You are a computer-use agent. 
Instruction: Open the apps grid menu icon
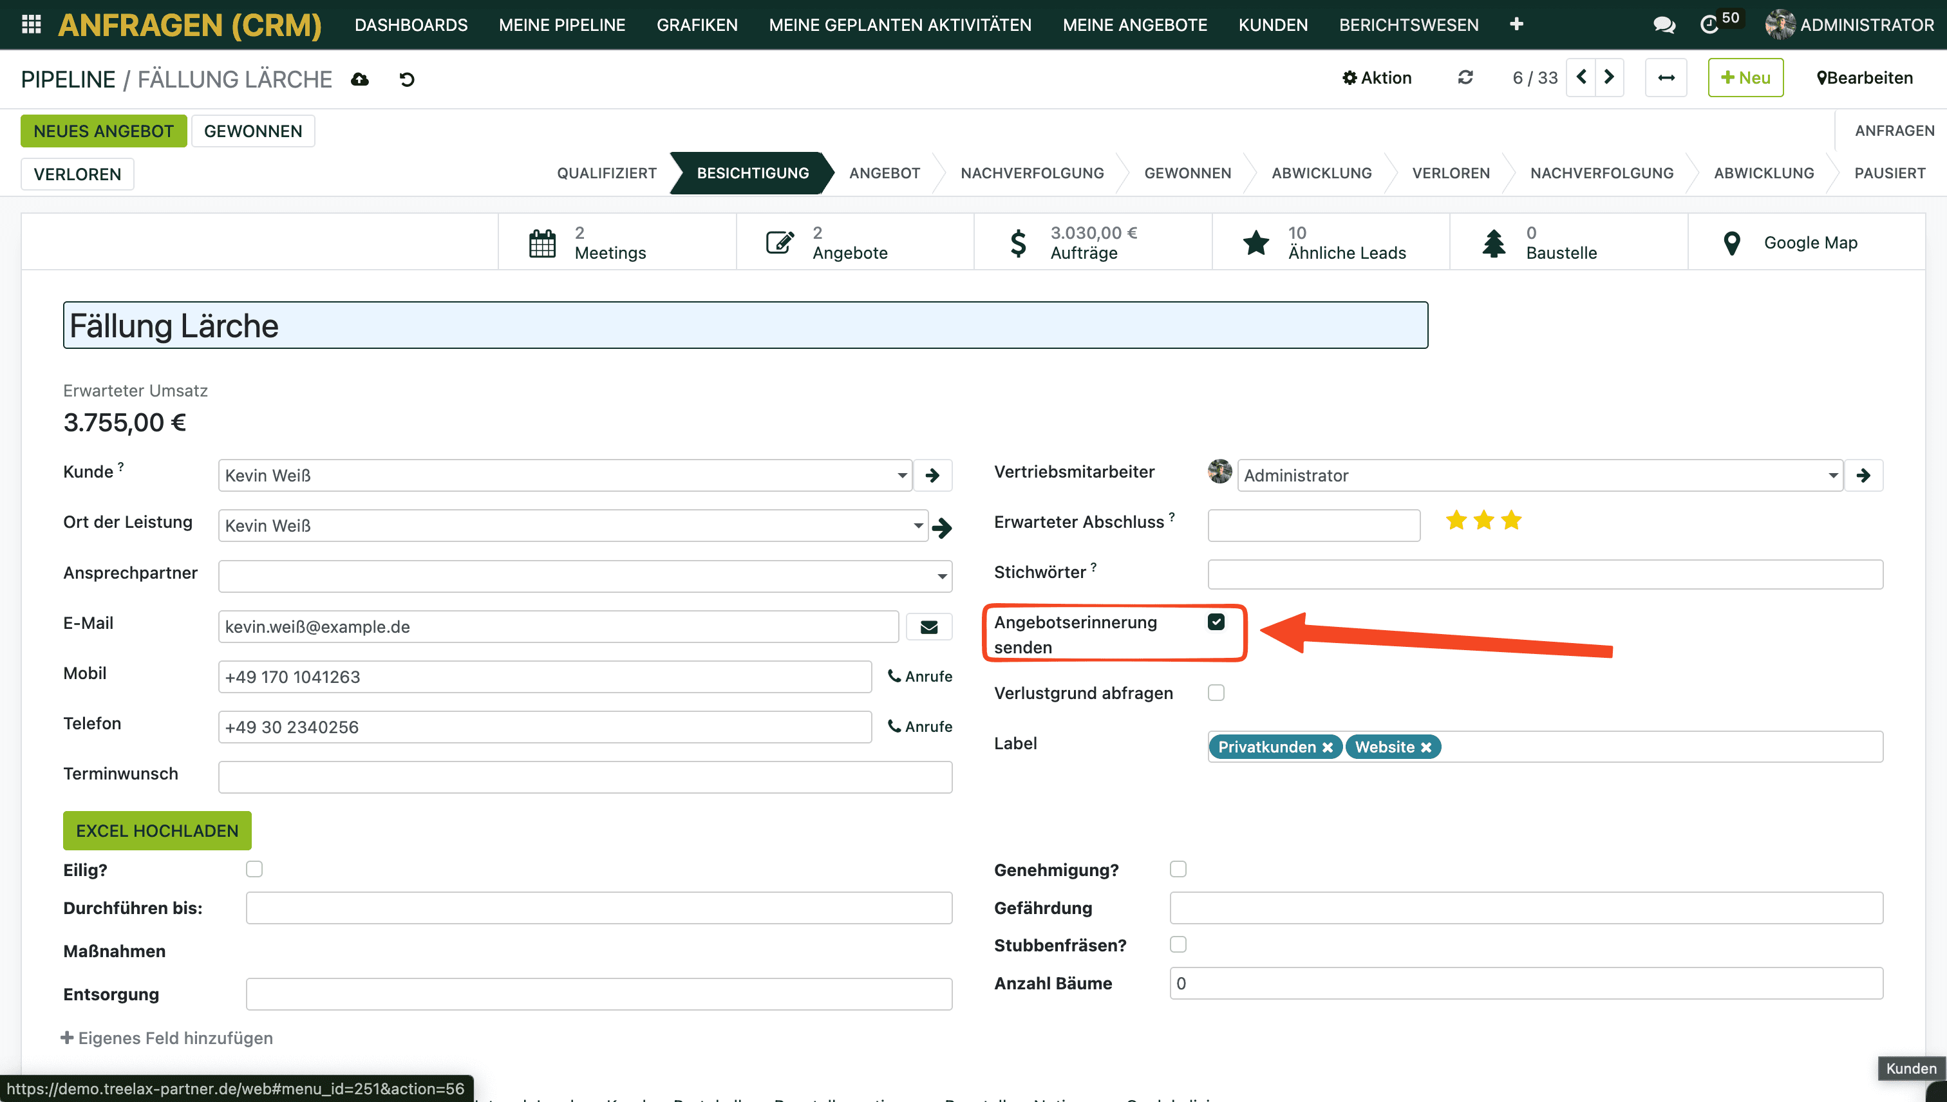(x=31, y=24)
